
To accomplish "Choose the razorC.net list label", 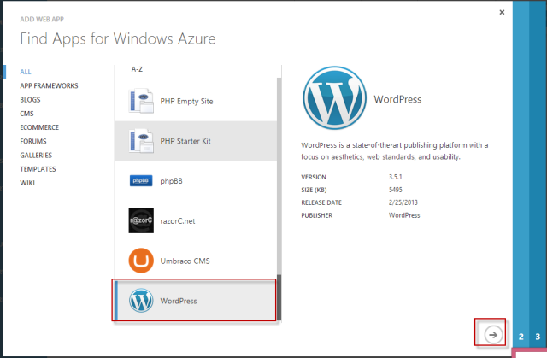I will [x=178, y=220].
